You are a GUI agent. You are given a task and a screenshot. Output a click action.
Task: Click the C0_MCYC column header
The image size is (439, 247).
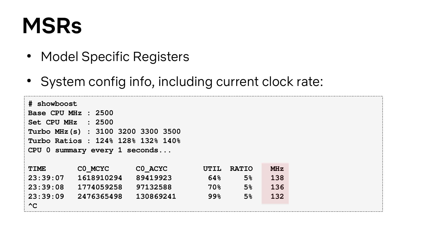pyautogui.click(x=93, y=169)
